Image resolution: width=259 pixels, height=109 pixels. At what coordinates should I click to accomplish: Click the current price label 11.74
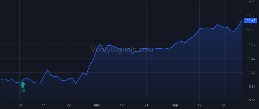point(251,20)
